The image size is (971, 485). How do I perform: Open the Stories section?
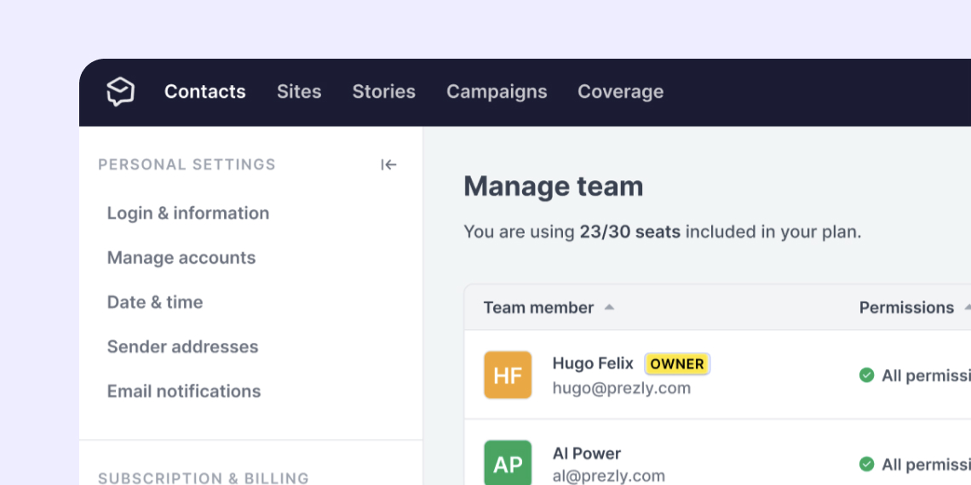[x=384, y=92]
